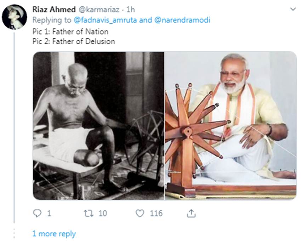Click the @karmariaz handle
Image resolution: width=301 pixels, height=241 pixels.
pyautogui.click(x=95, y=9)
